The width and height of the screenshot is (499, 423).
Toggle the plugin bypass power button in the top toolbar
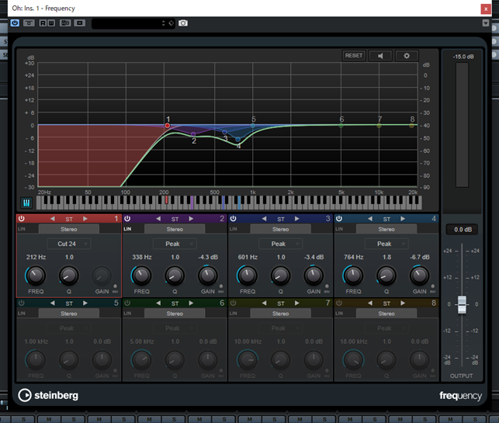click(15, 23)
